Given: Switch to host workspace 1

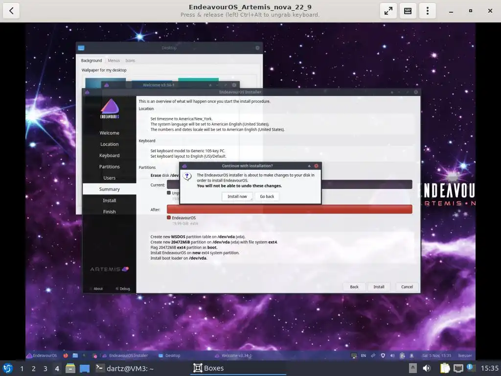Looking at the screenshot, I should click(22, 369).
